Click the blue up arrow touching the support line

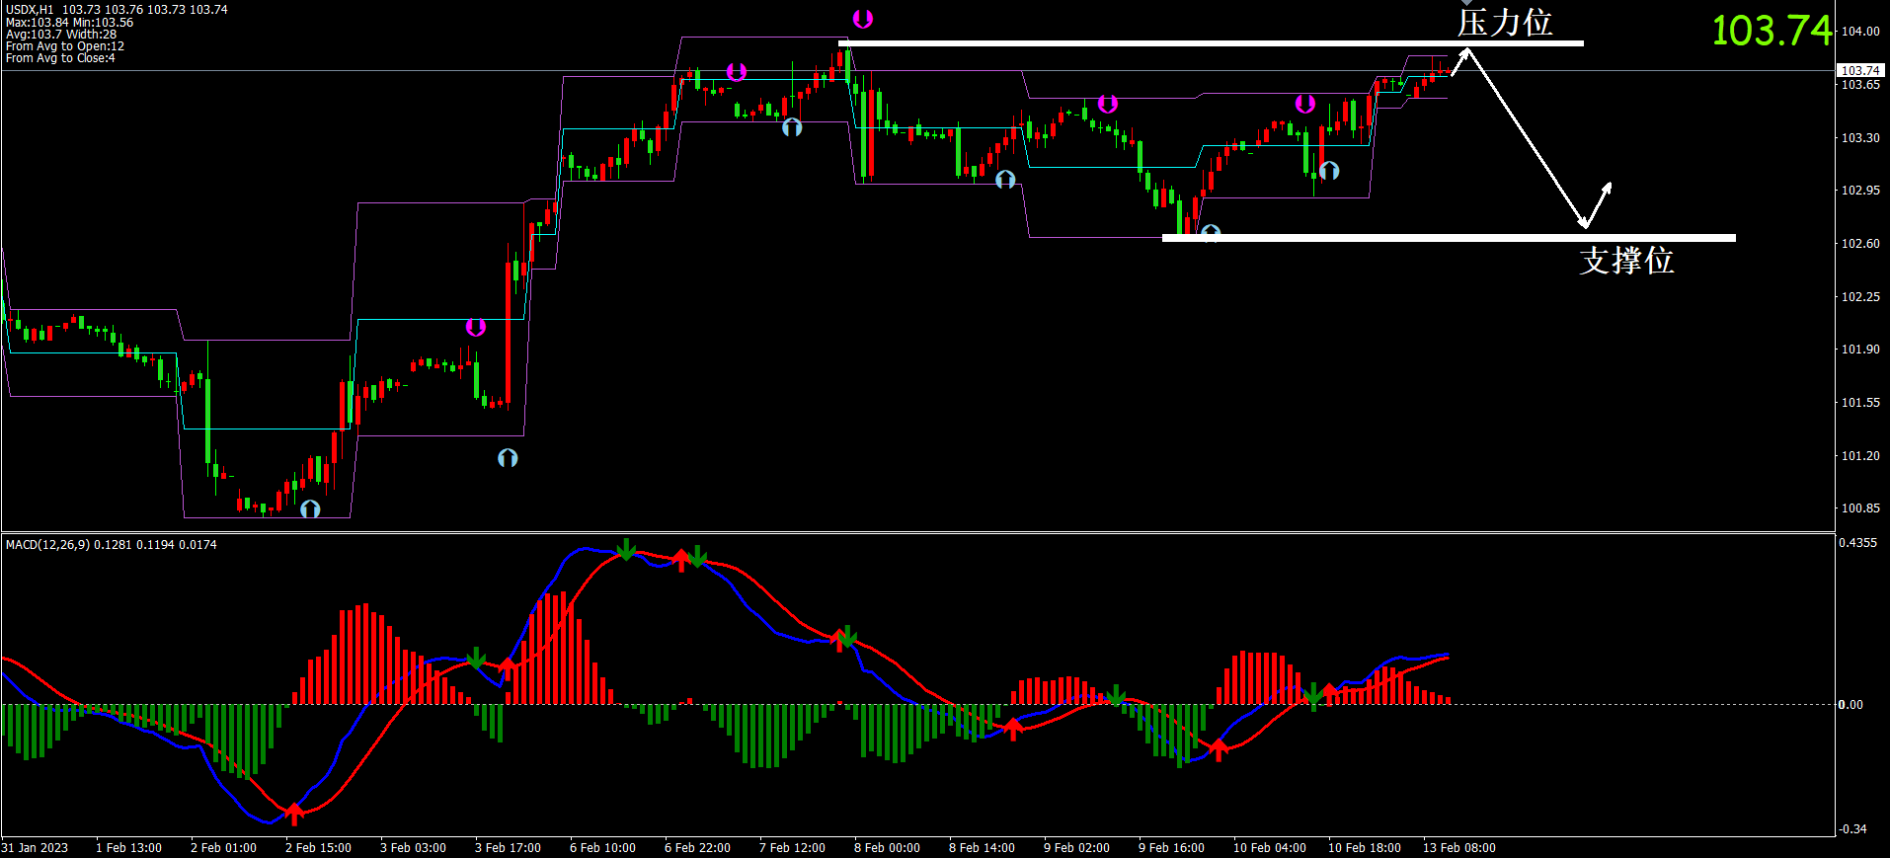(x=1211, y=233)
